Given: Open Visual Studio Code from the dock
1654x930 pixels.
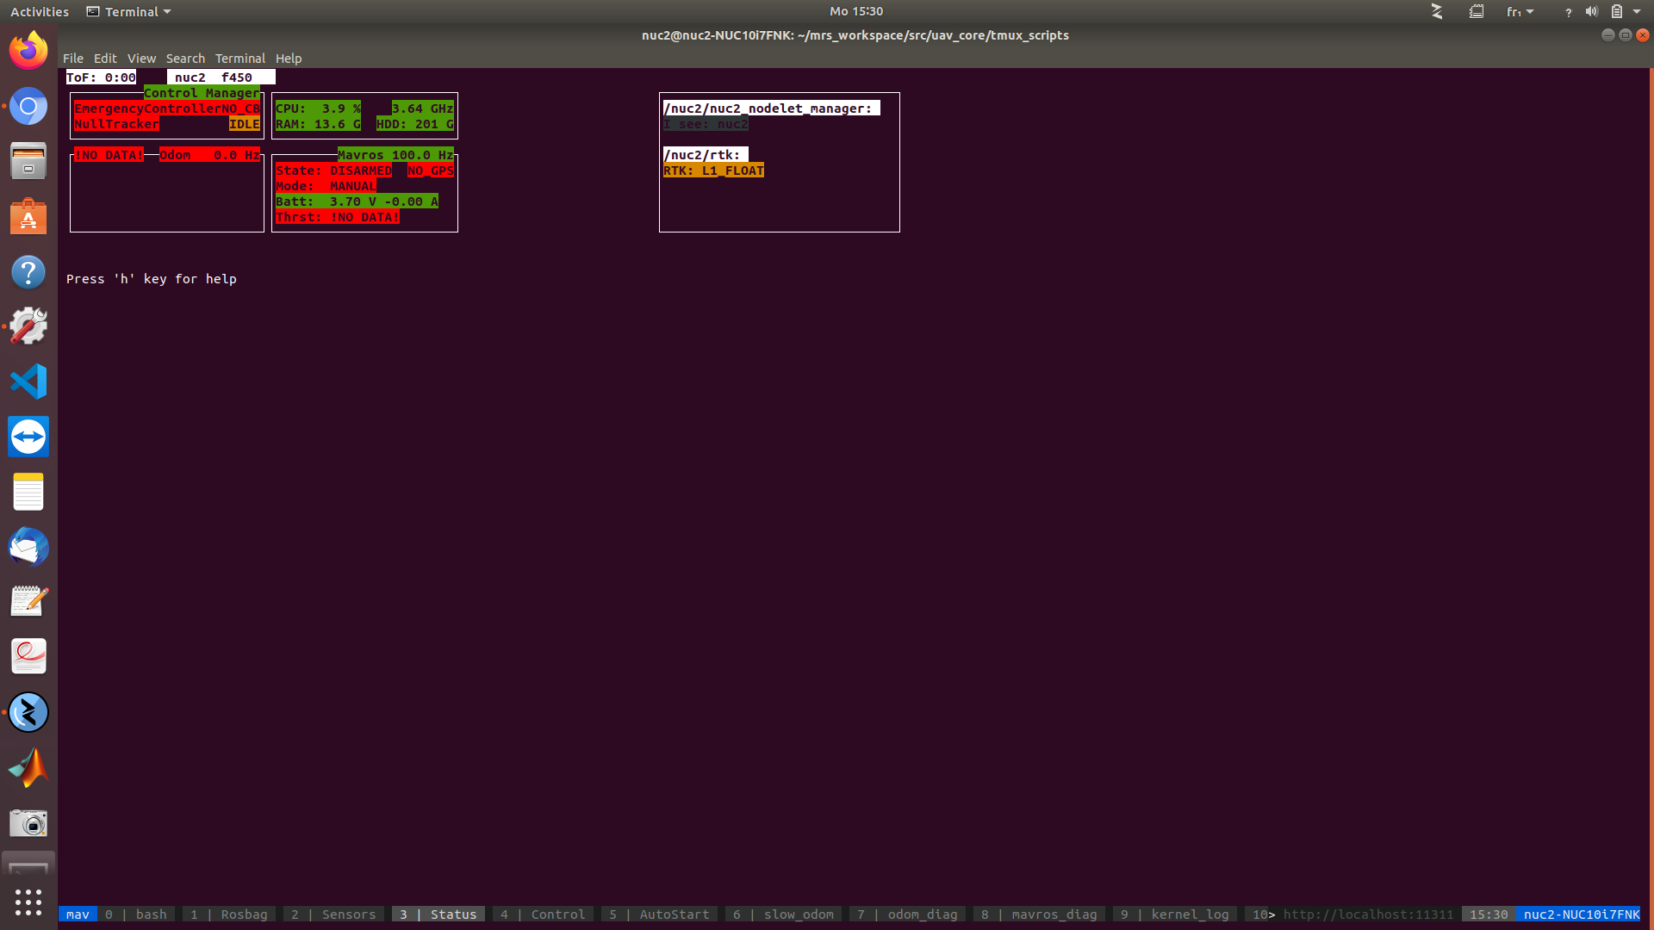Looking at the screenshot, I should [x=28, y=381].
